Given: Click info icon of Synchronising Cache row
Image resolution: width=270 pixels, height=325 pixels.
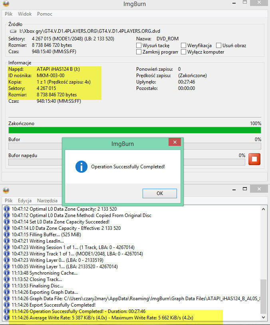Looking at the screenshot, I should coord(7,273).
